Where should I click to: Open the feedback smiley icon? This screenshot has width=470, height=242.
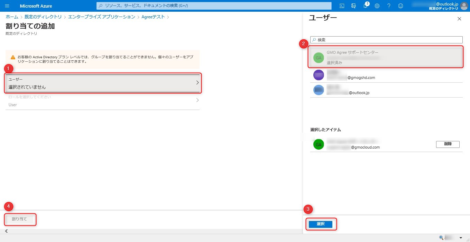tap(400, 6)
